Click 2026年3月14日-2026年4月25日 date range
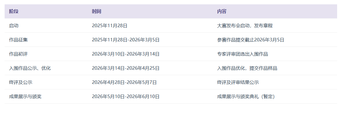The image size is (340, 116). 126,68
